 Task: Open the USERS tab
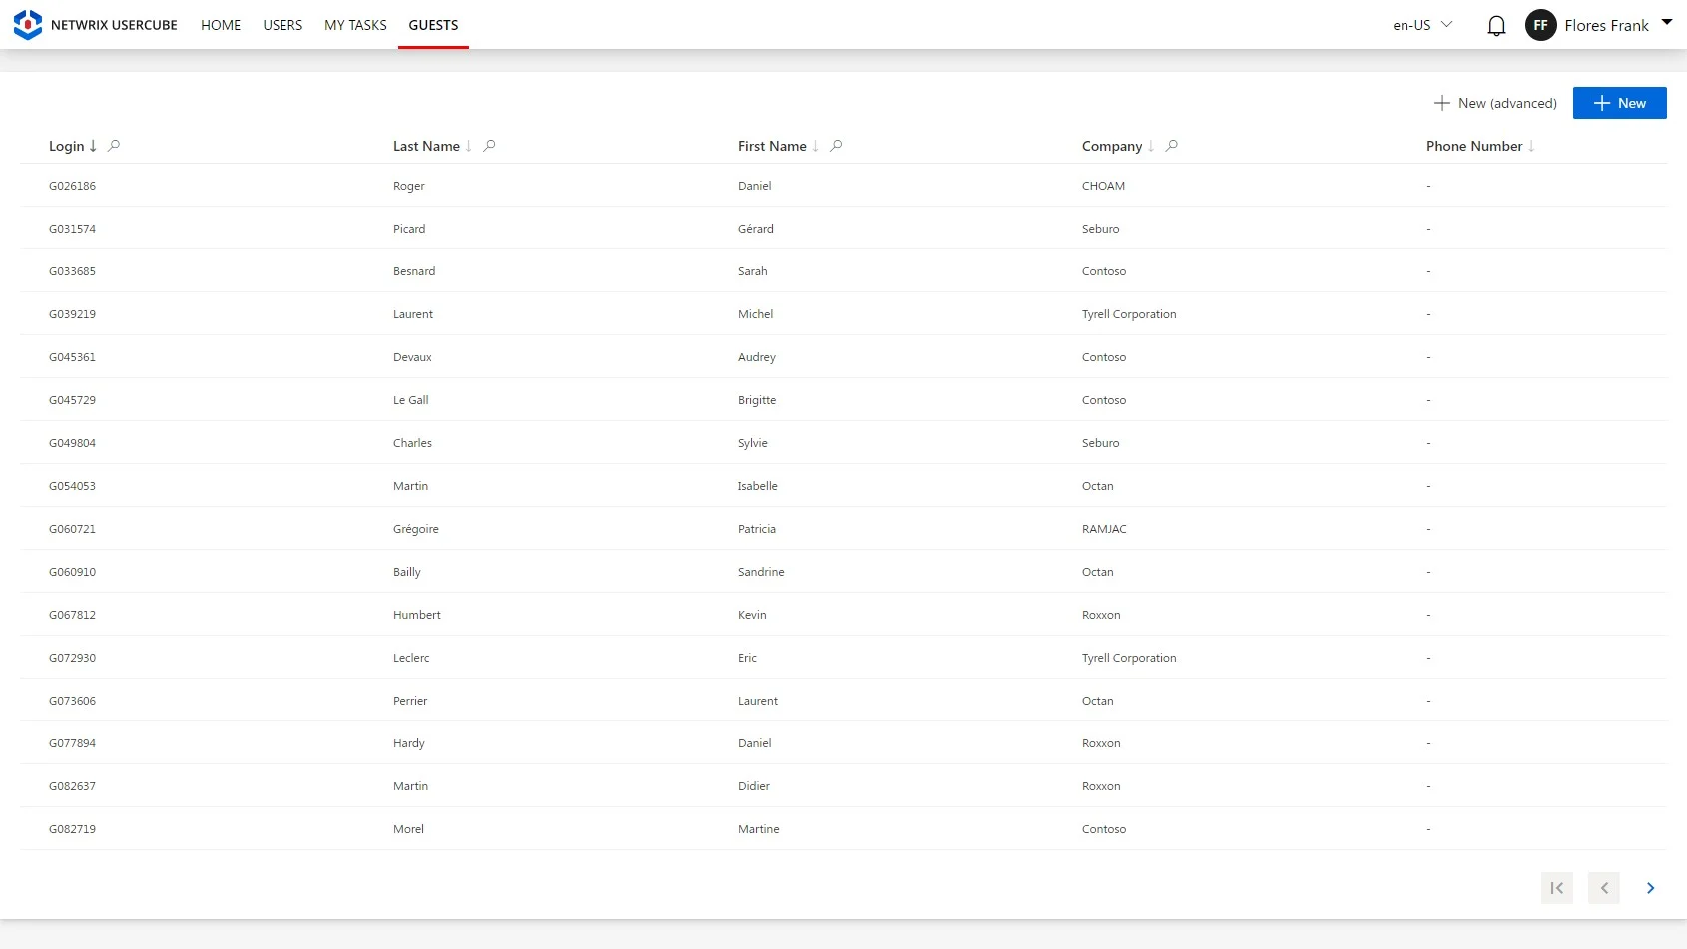click(282, 25)
